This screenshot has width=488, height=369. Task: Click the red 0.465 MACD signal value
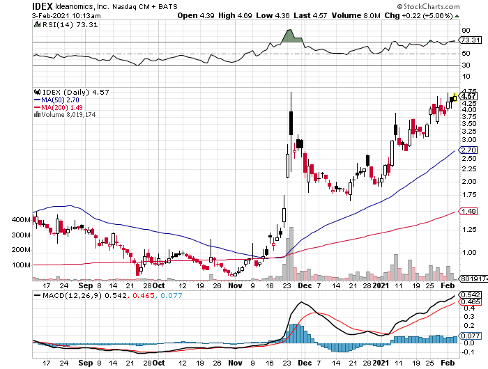144,295
